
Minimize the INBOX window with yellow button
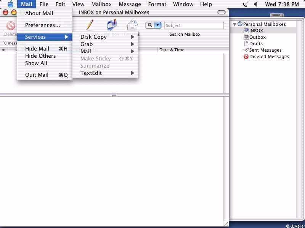tap(14, 13)
